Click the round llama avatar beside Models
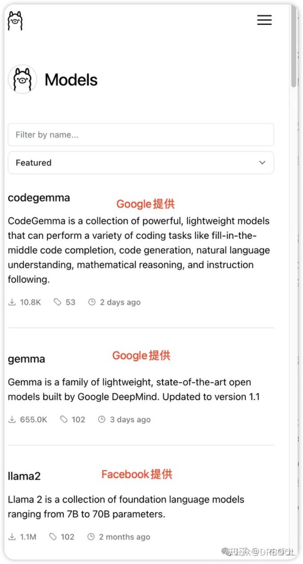The width and height of the screenshot is (303, 564). tap(22, 79)
